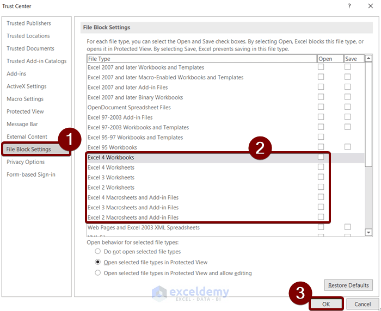
Task: Tick Open checkbox for Excel 4 Workbooks
Action: (x=321, y=157)
